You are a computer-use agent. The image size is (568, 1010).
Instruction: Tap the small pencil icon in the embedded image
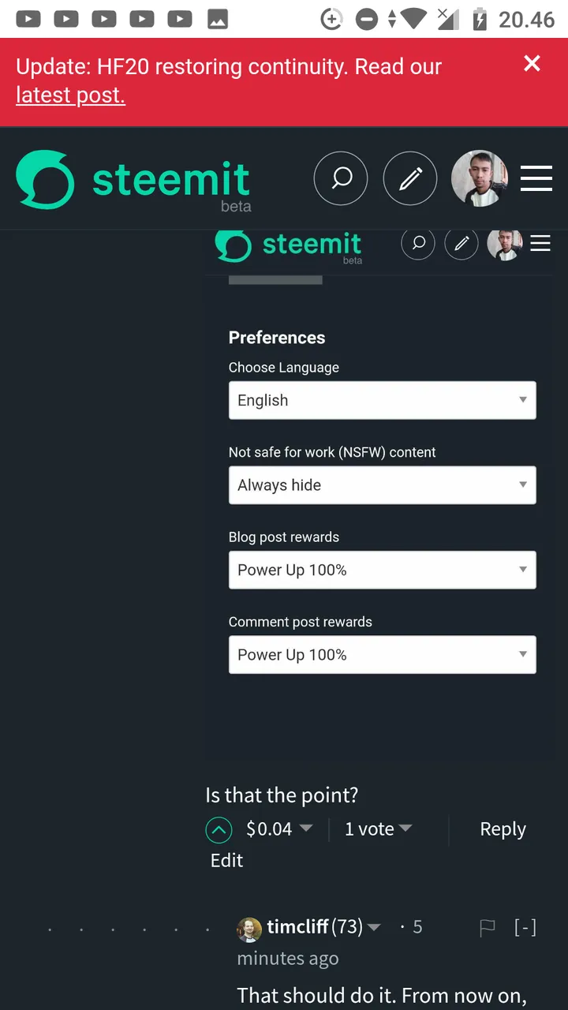[461, 243]
